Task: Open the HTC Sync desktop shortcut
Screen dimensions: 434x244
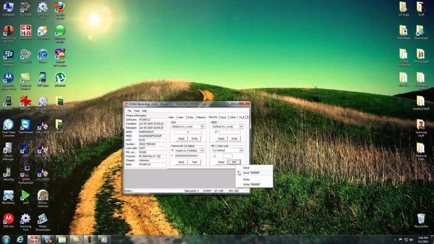Action: pyautogui.click(x=43, y=80)
